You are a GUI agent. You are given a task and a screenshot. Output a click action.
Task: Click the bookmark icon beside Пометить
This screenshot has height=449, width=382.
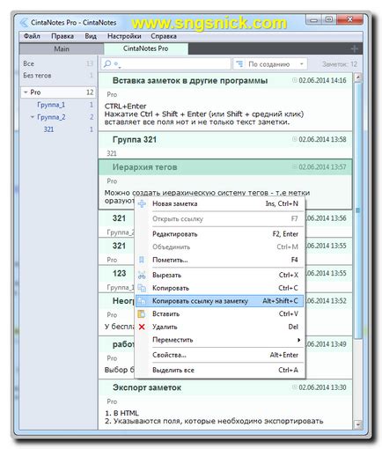pyautogui.click(x=142, y=260)
